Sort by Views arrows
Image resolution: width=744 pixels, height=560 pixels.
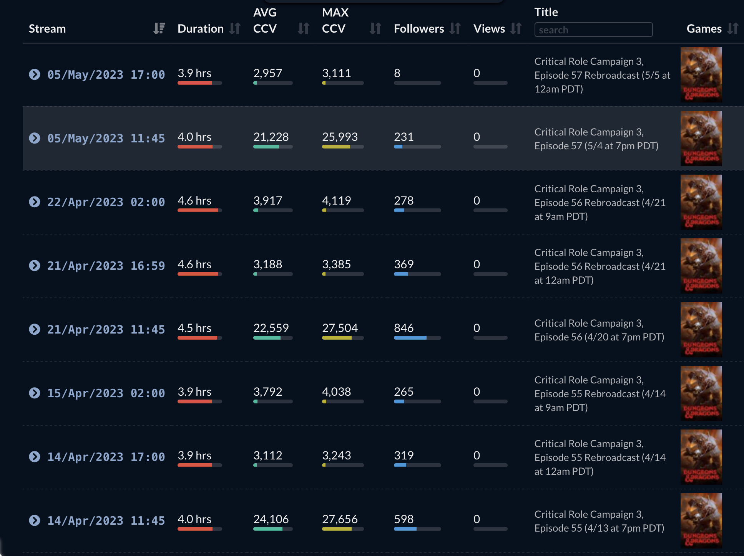(516, 28)
